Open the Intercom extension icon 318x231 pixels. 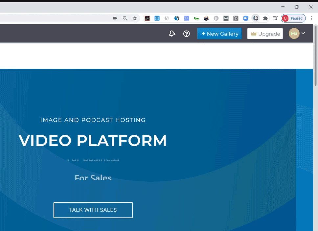click(x=157, y=18)
